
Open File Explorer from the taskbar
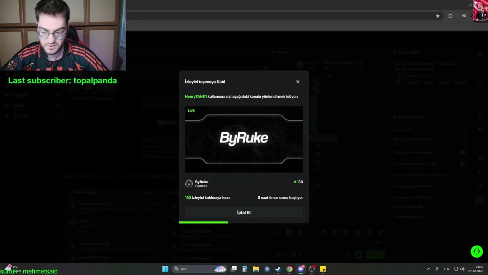(x=256, y=269)
